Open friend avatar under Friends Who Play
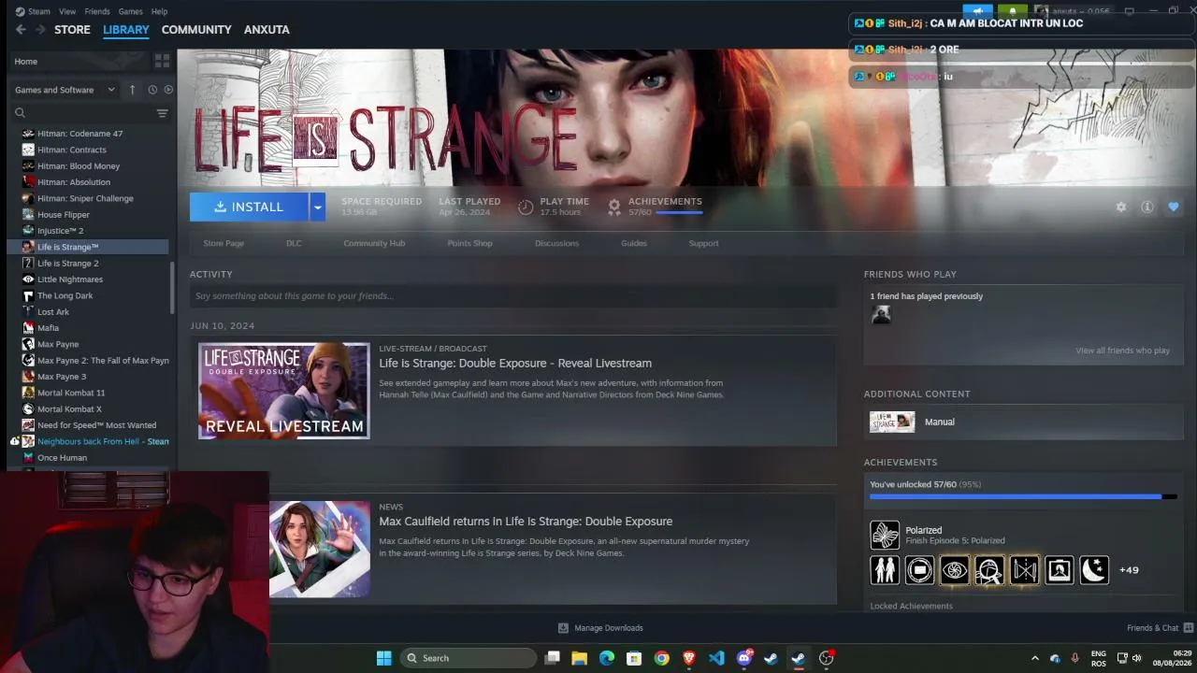This screenshot has height=673, width=1197. [x=881, y=315]
